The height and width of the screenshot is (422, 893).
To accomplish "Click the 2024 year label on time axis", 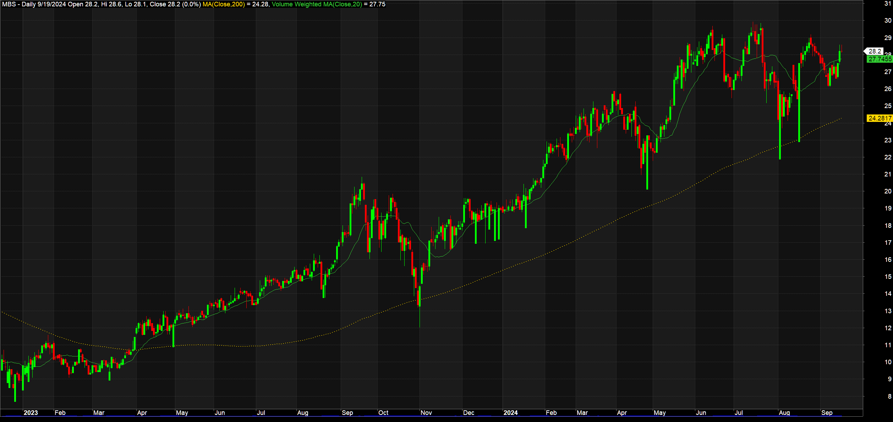I will (x=510, y=413).
